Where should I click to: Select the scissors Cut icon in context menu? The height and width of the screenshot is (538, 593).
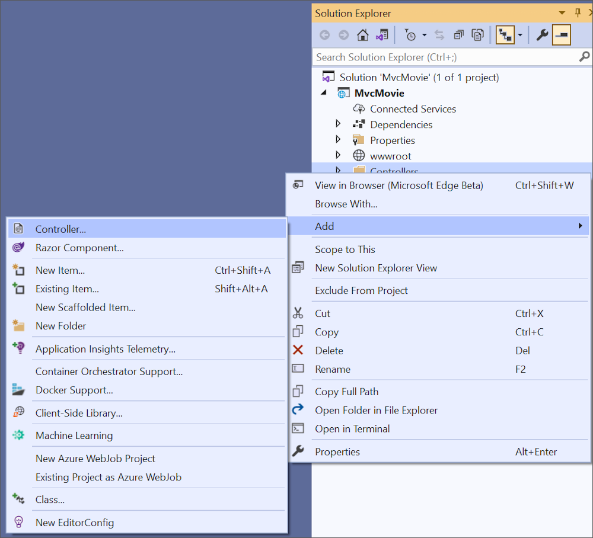(298, 313)
